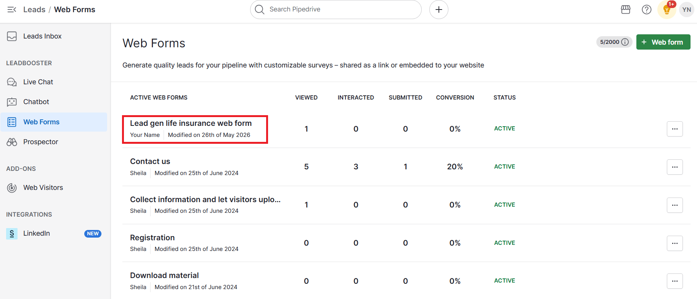The width and height of the screenshot is (697, 299).
Task: Create a new Web form
Action: point(663,42)
